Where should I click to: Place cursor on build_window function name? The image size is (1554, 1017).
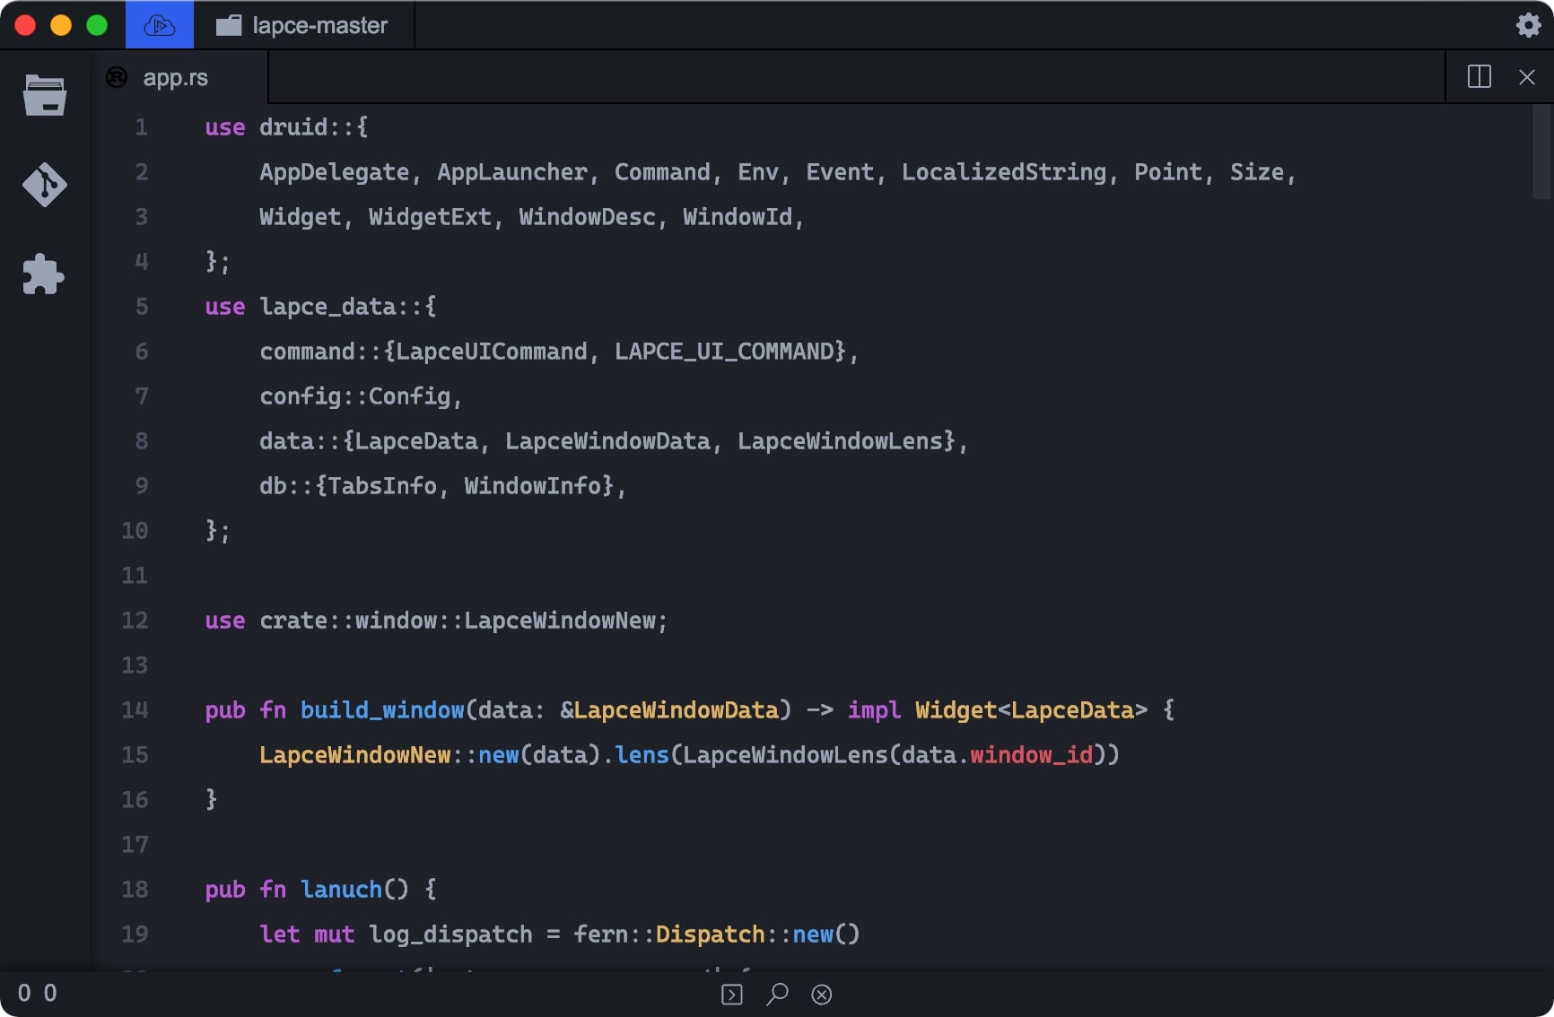coord(381,710)
